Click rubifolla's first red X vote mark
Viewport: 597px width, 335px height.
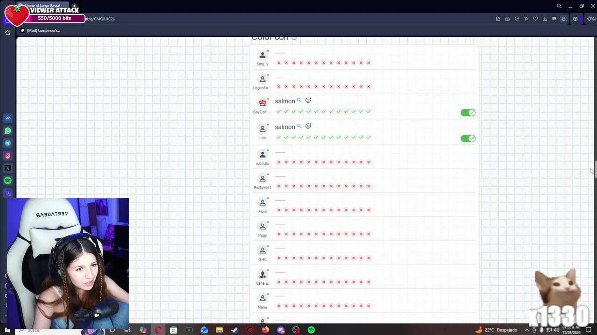279,162
